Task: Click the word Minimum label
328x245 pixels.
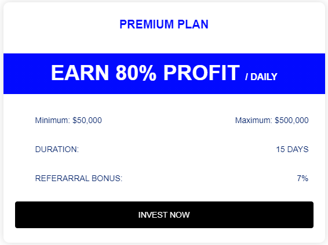Action: click(53, 120)
